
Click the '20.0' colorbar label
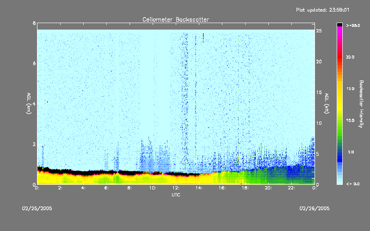pyautogui.click(x=350, y=57)
